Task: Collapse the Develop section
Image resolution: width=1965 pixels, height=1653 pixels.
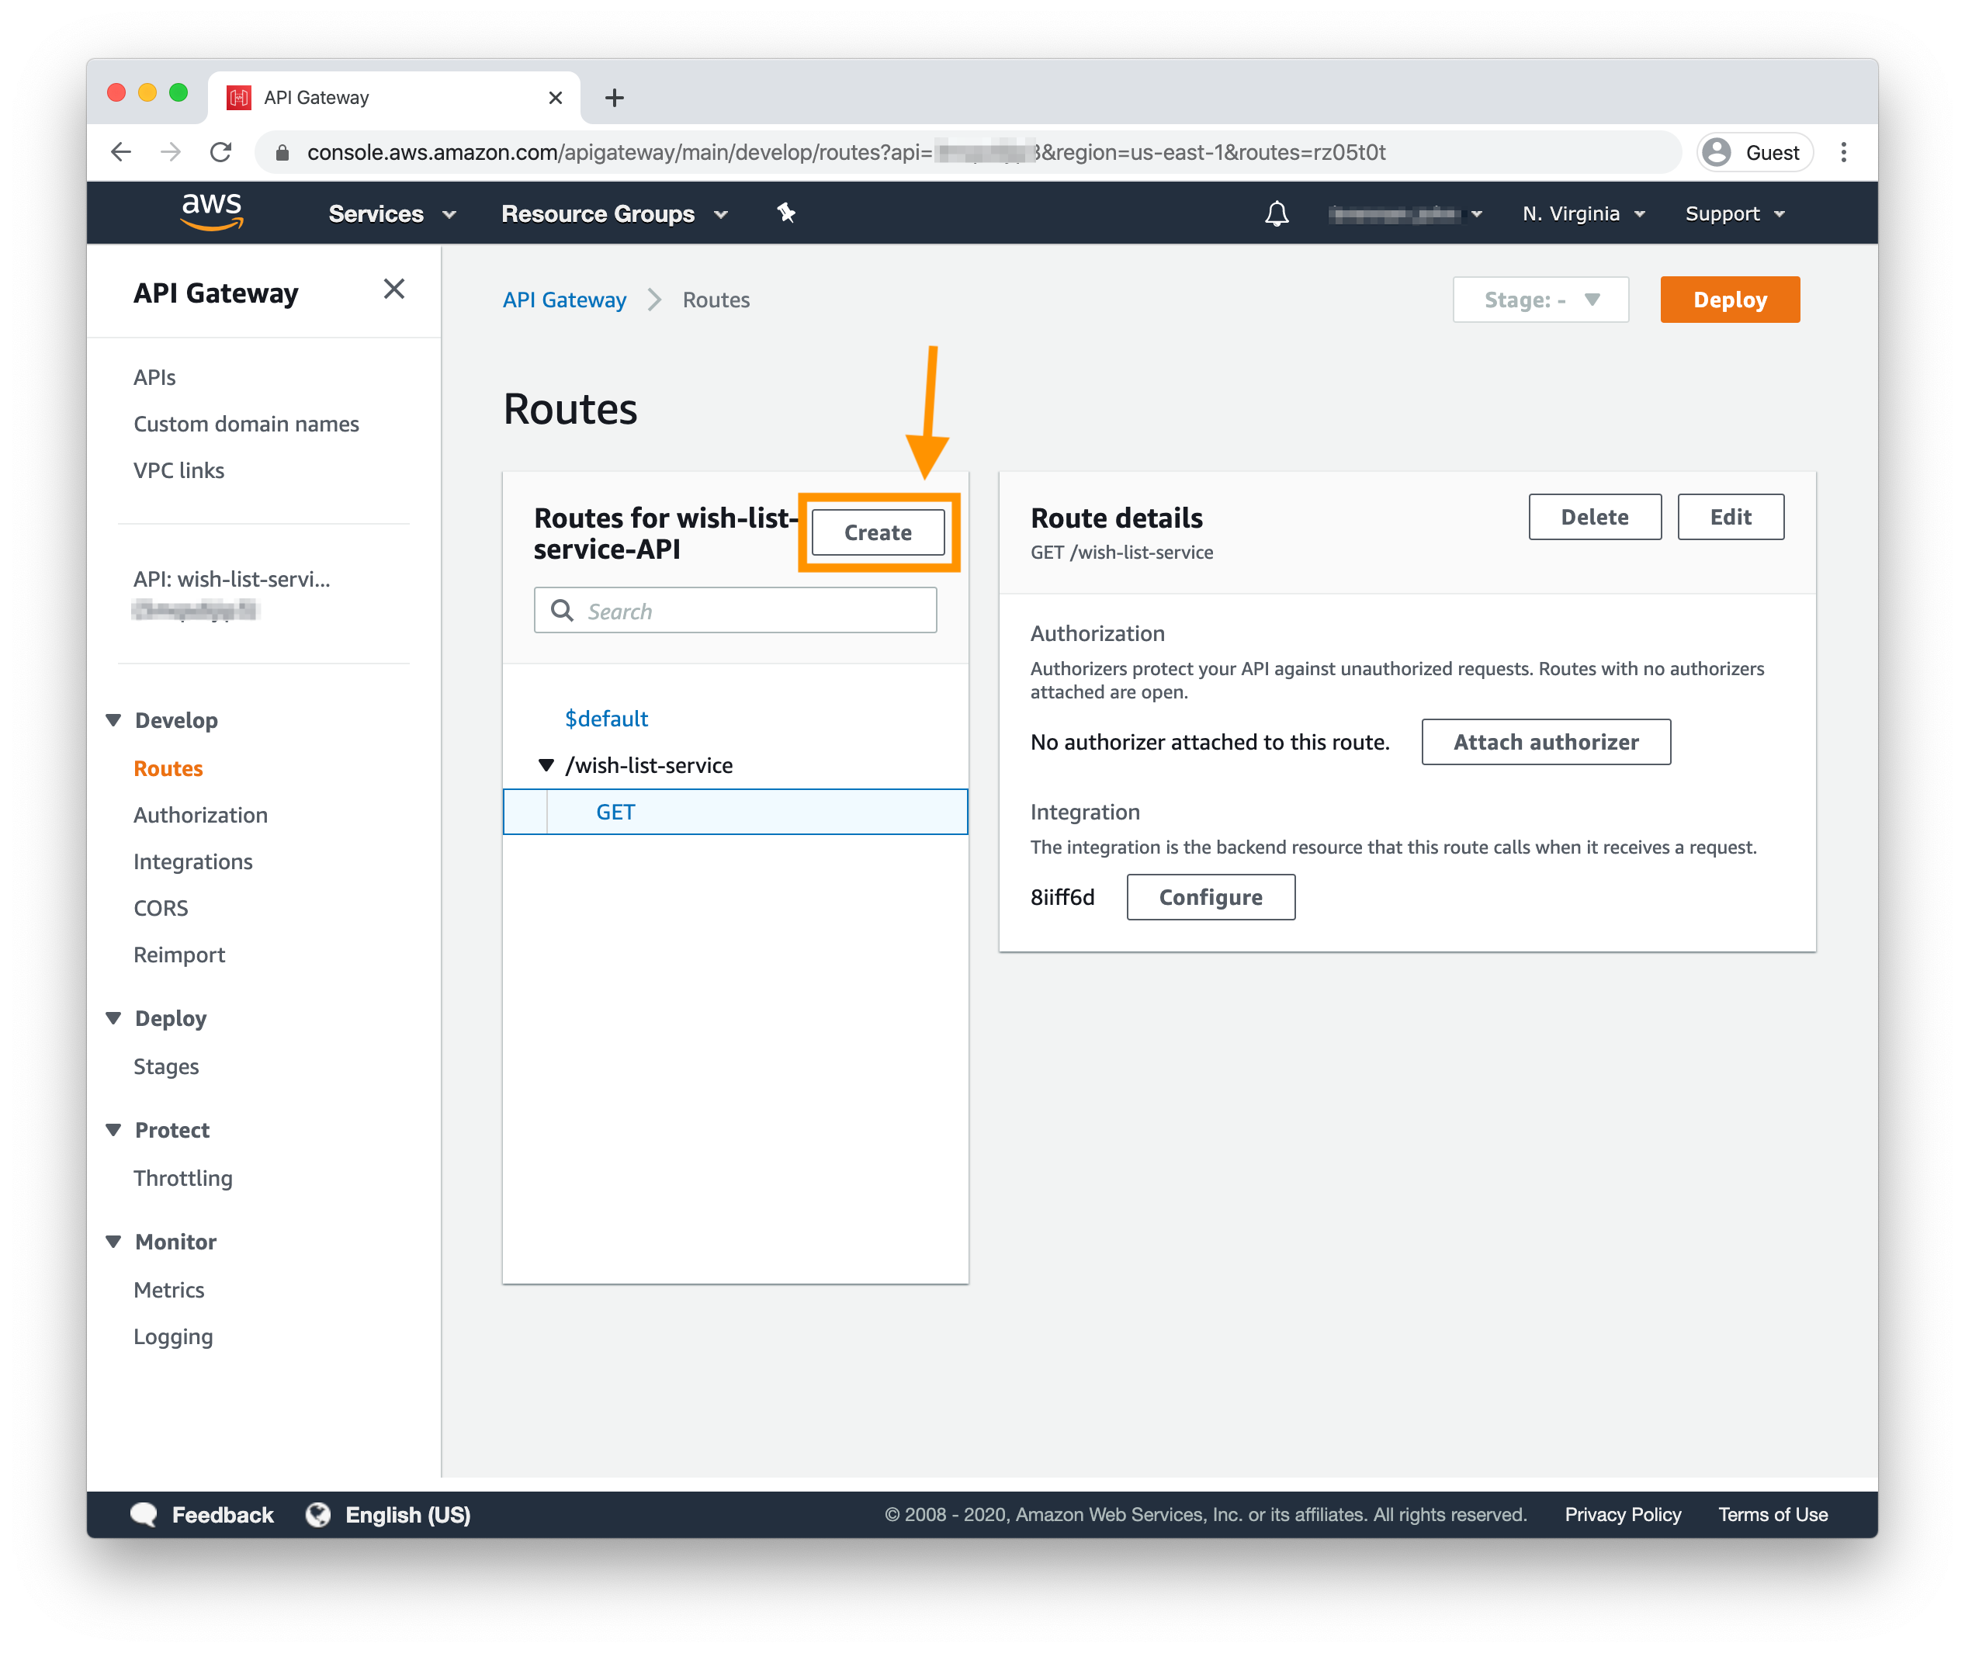Action: pos(114,719)
